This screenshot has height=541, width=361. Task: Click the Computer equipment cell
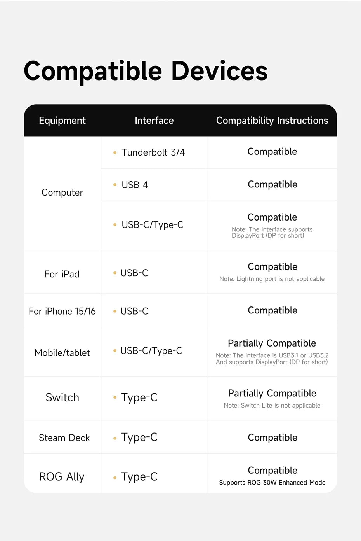[62, 193]
